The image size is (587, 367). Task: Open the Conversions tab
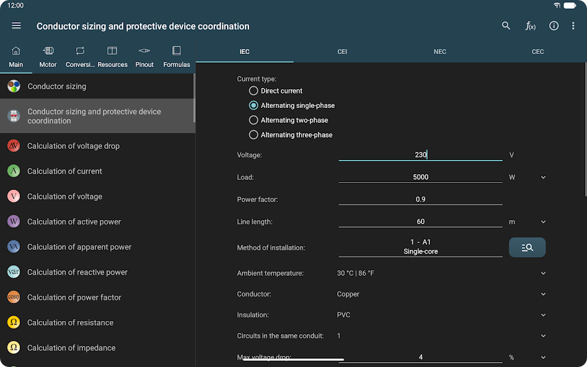tap(80, 57)
